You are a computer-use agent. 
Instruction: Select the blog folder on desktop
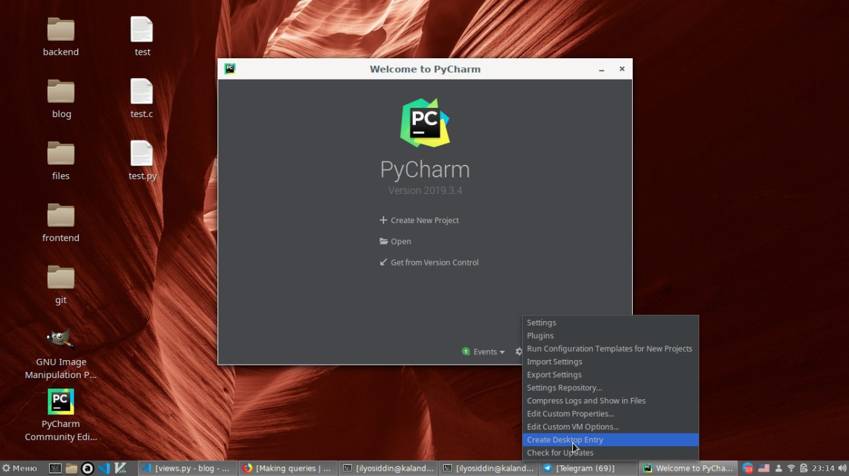click(x=61, y=99)
